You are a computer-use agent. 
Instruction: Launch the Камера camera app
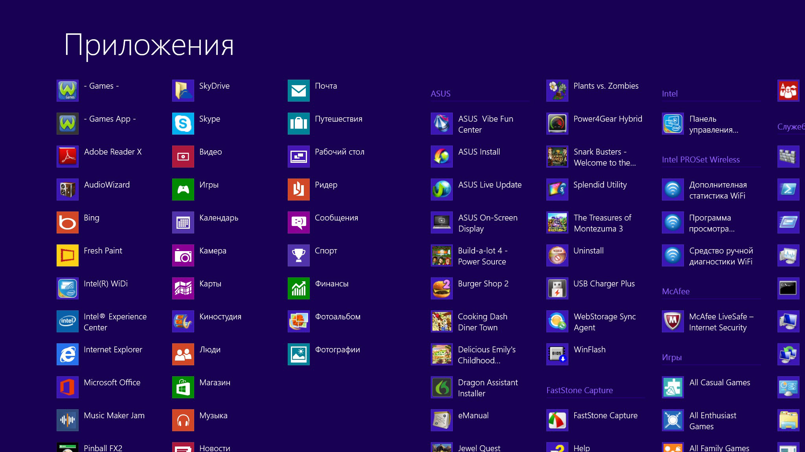[x=183, y=255]
